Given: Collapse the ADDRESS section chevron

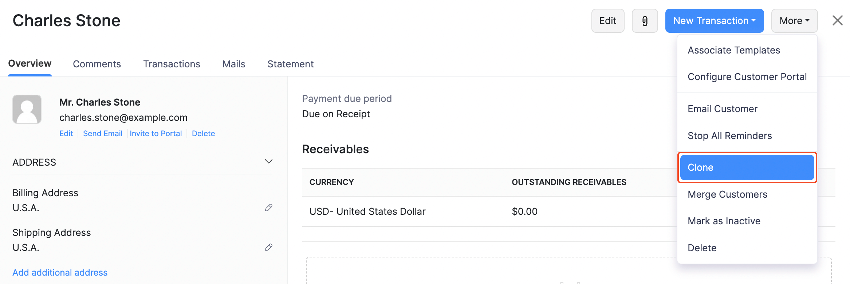Looking at the screenshot, I should (269, 161).
